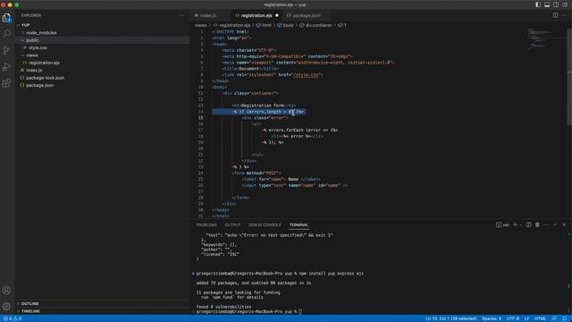The width and height of the screenshot is (572, 322).
Task: Follow the /style.css href link on line 8
Action: coord(306,75)
